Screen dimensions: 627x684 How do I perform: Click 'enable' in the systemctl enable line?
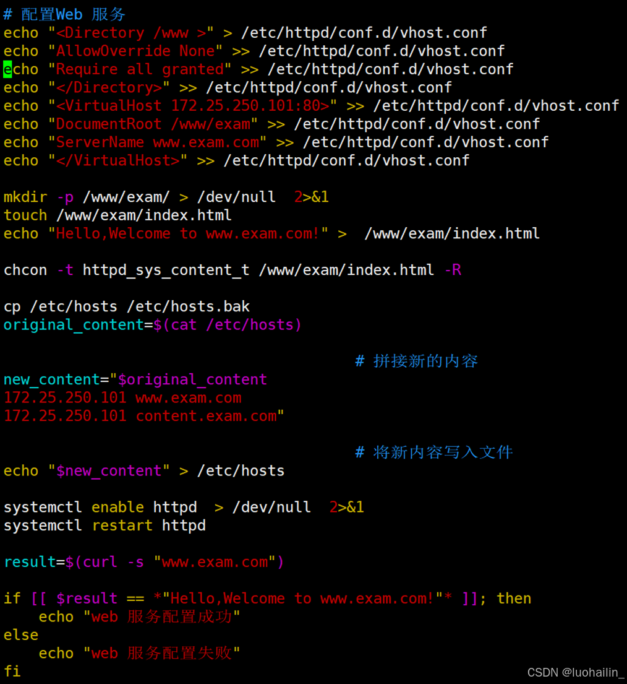coord(117,508)
